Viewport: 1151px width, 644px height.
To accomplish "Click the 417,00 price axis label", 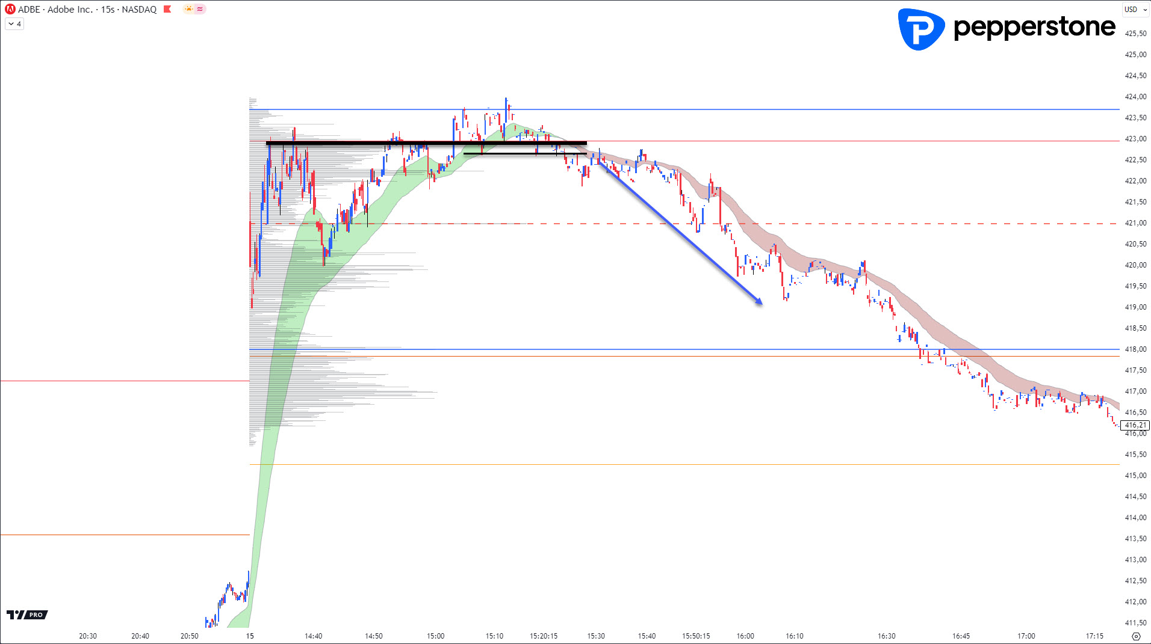I will coord(1135,391).
